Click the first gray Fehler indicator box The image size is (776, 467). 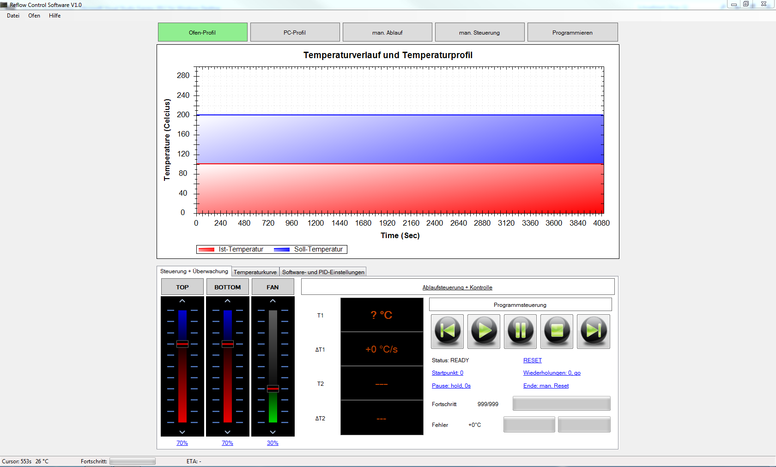coord(529,425)
